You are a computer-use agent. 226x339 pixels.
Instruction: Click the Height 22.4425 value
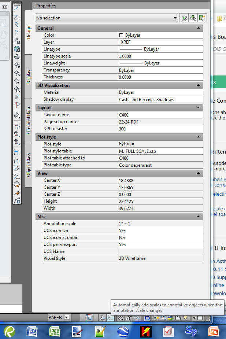pos(160,202)
